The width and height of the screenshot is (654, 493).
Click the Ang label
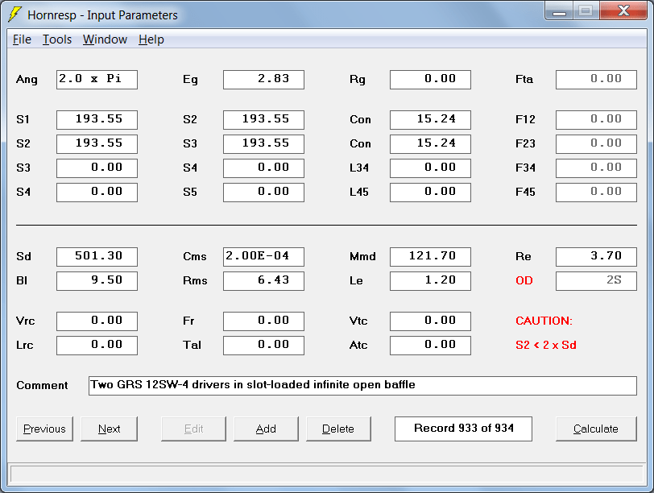pyautogui.click(x=27, y=80)
